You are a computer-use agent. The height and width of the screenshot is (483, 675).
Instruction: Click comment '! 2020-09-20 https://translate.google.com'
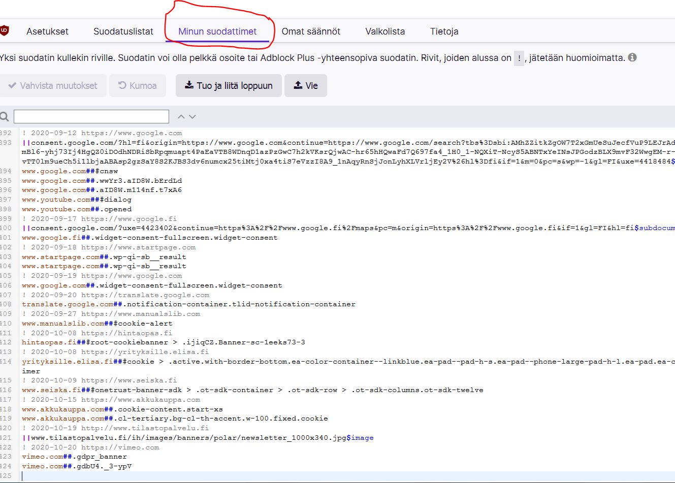pyautogui.click(x=116, y=295)
